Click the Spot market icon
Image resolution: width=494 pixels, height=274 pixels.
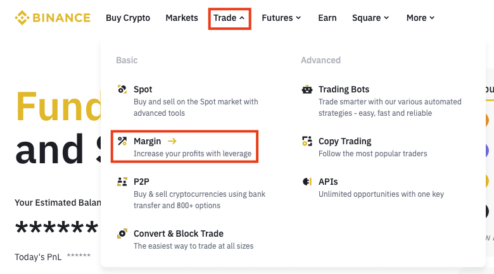pyautogui.click(x=122, y=89)
